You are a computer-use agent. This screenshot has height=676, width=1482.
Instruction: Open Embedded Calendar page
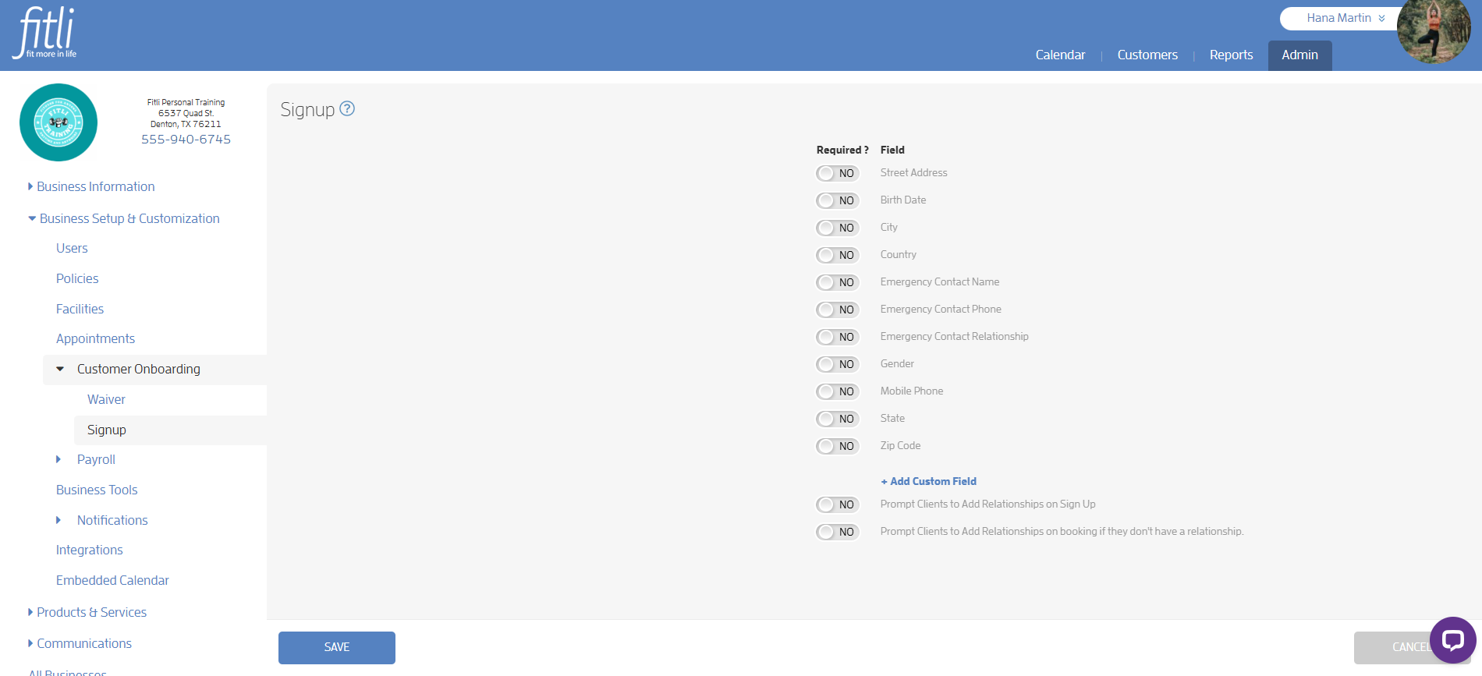pyautogui.click(x=112, y=580)
